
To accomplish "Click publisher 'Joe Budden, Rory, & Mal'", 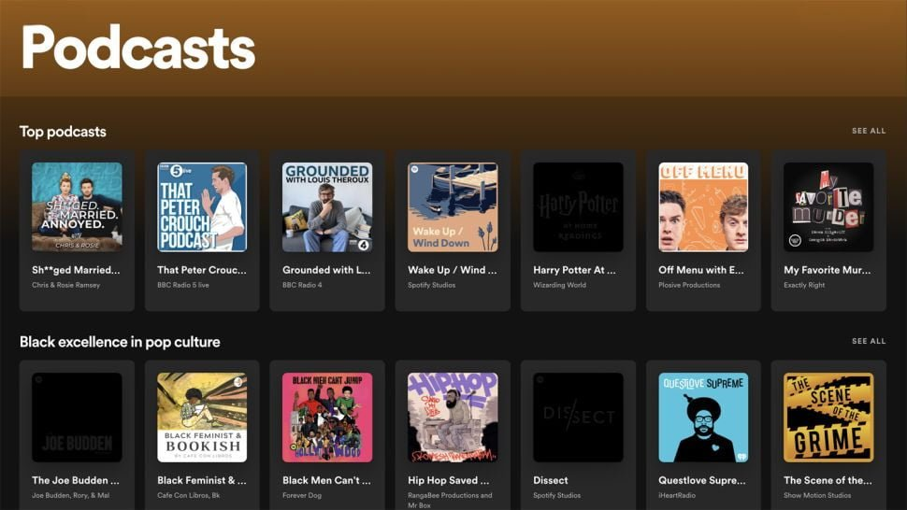I will (x=70, y=495).
